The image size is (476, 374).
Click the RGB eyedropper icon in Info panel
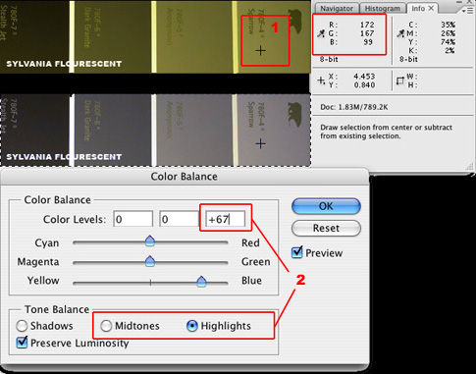tap(321, 33)
